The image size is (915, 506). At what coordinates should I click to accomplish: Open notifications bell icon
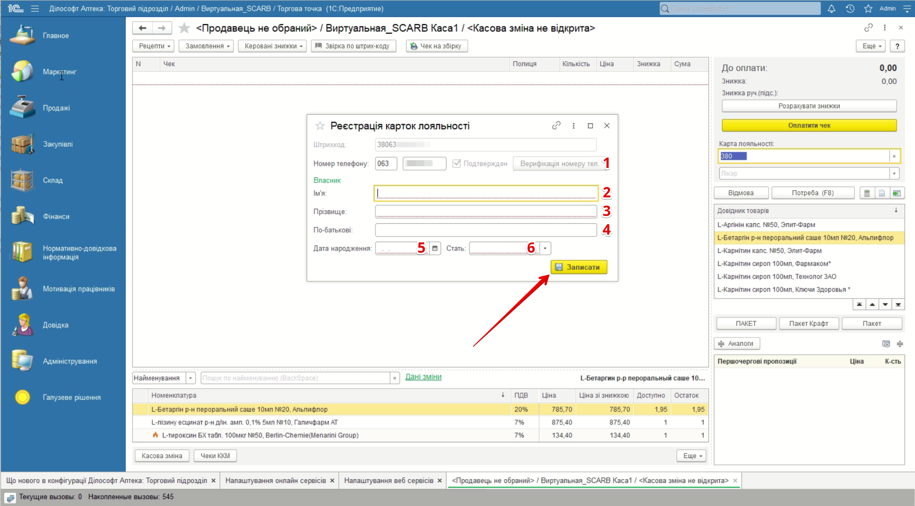tap(831, 9)
